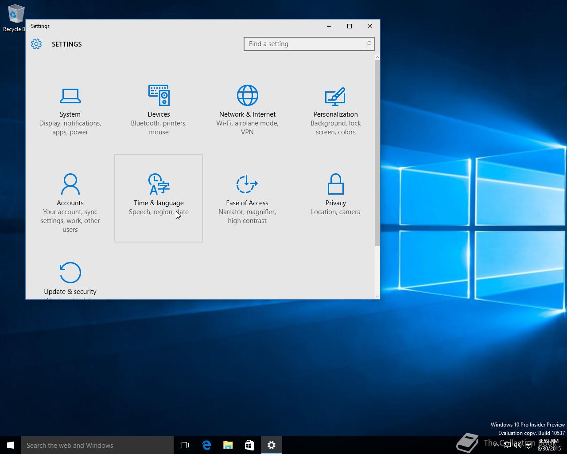The height and width of the screenshot is (454, 567).
Task: Click 'Wi-Fi, airplane mode, VPN' description
Action: [247, 128]
